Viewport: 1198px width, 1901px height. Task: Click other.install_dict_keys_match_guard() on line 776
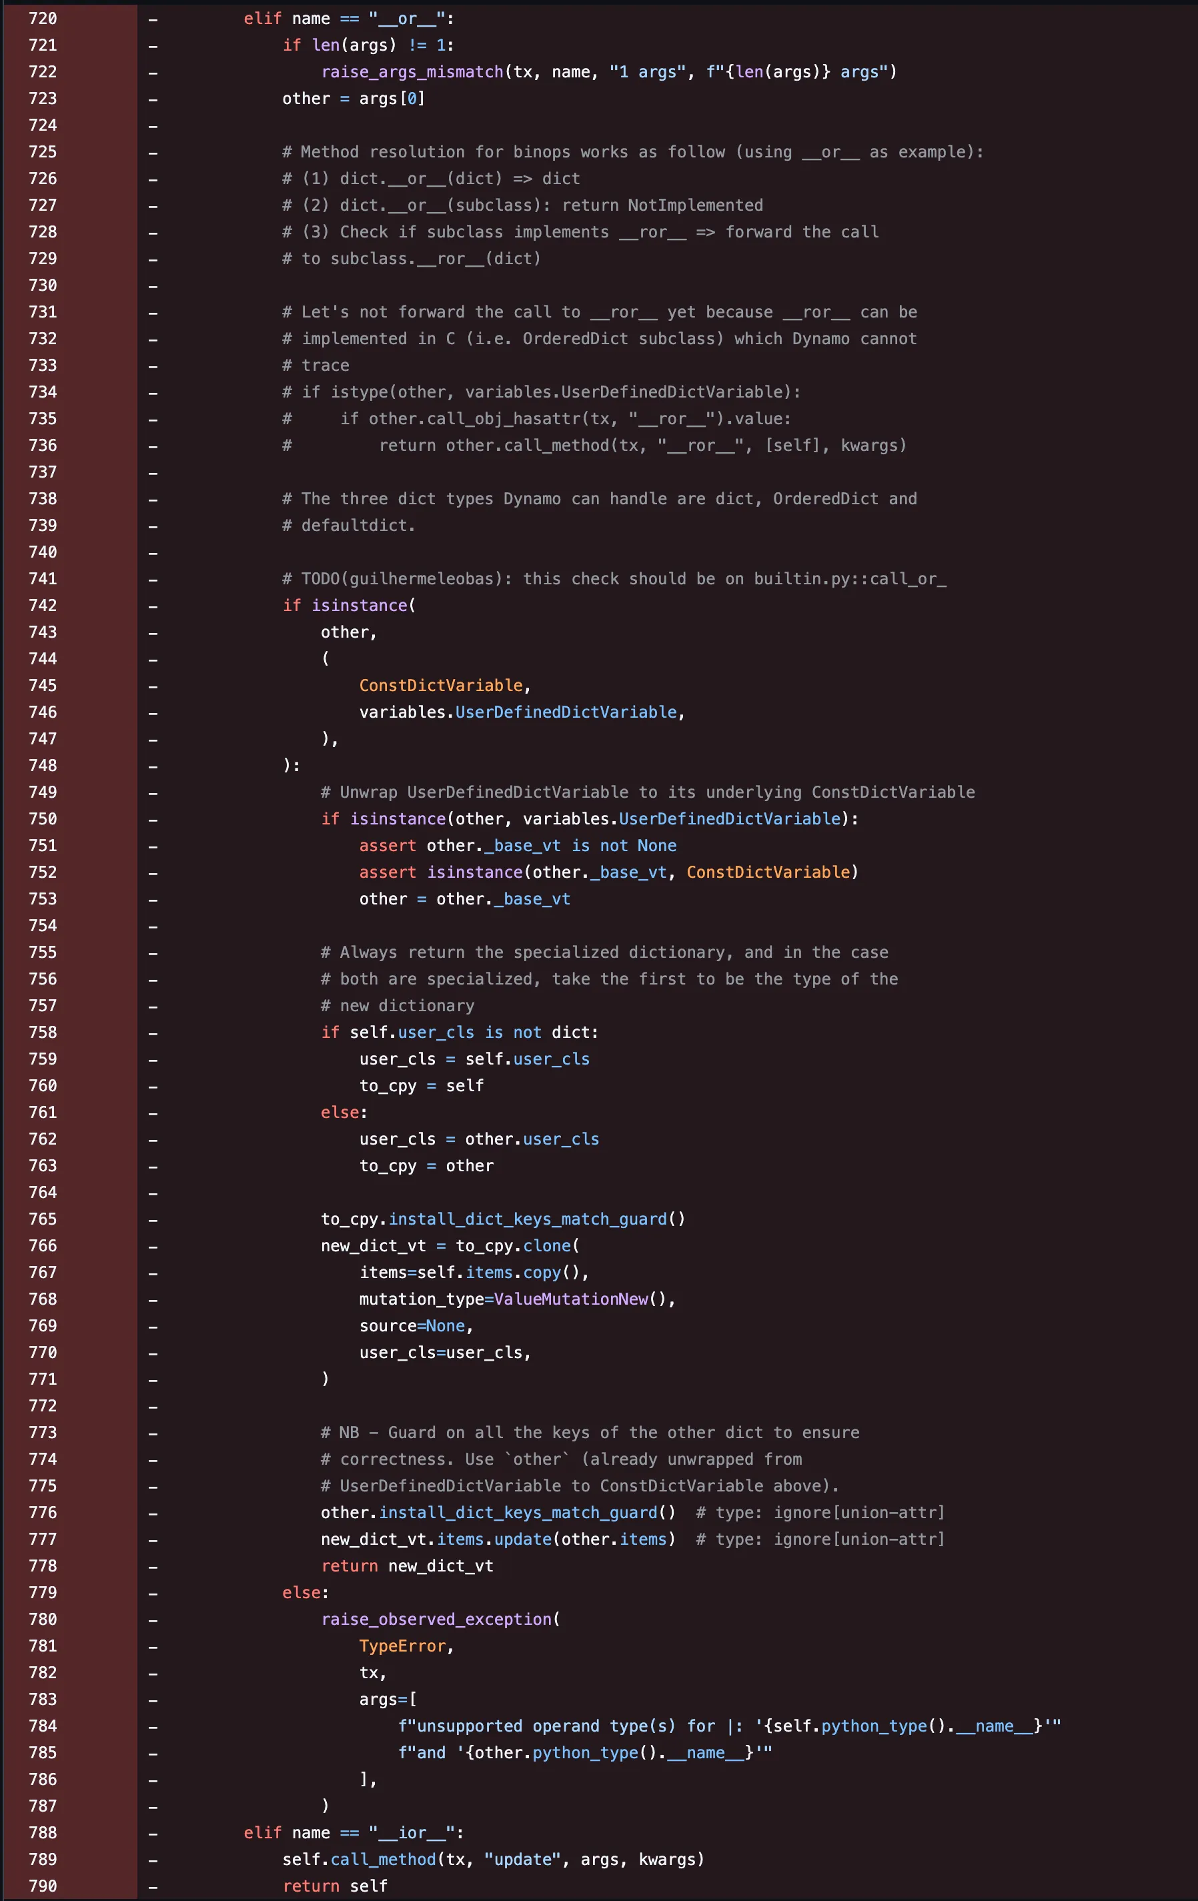tap(498, 1513)
